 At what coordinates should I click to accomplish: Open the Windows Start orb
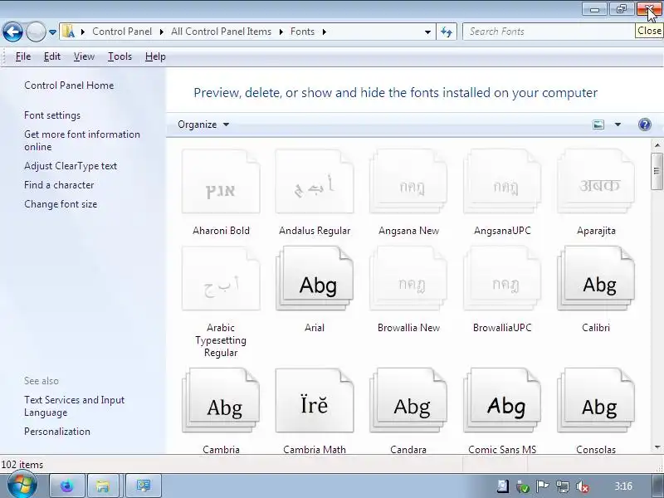tap(22, 486)
